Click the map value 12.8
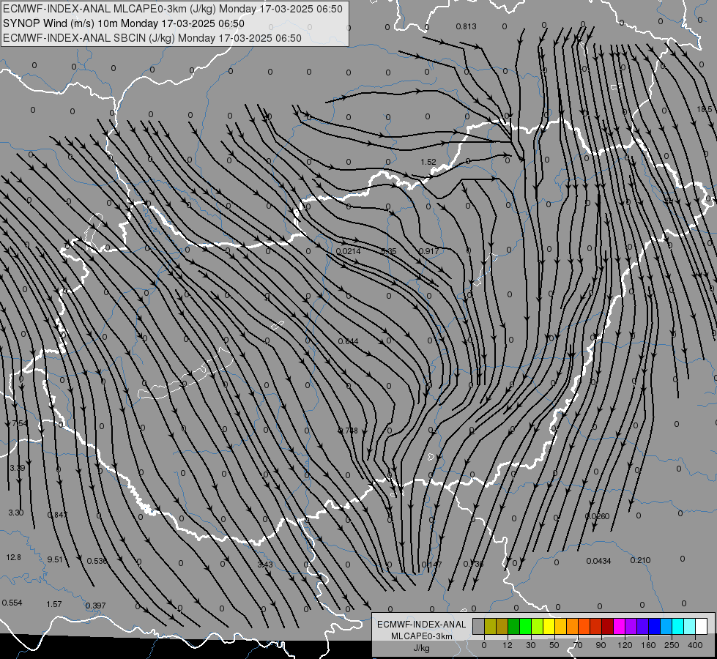The image size is (717, 659). point(14,557)
